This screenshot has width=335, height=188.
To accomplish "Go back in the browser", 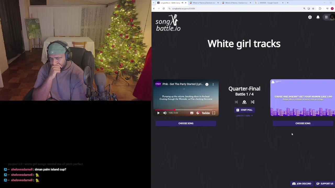I will tap(154, 9).
